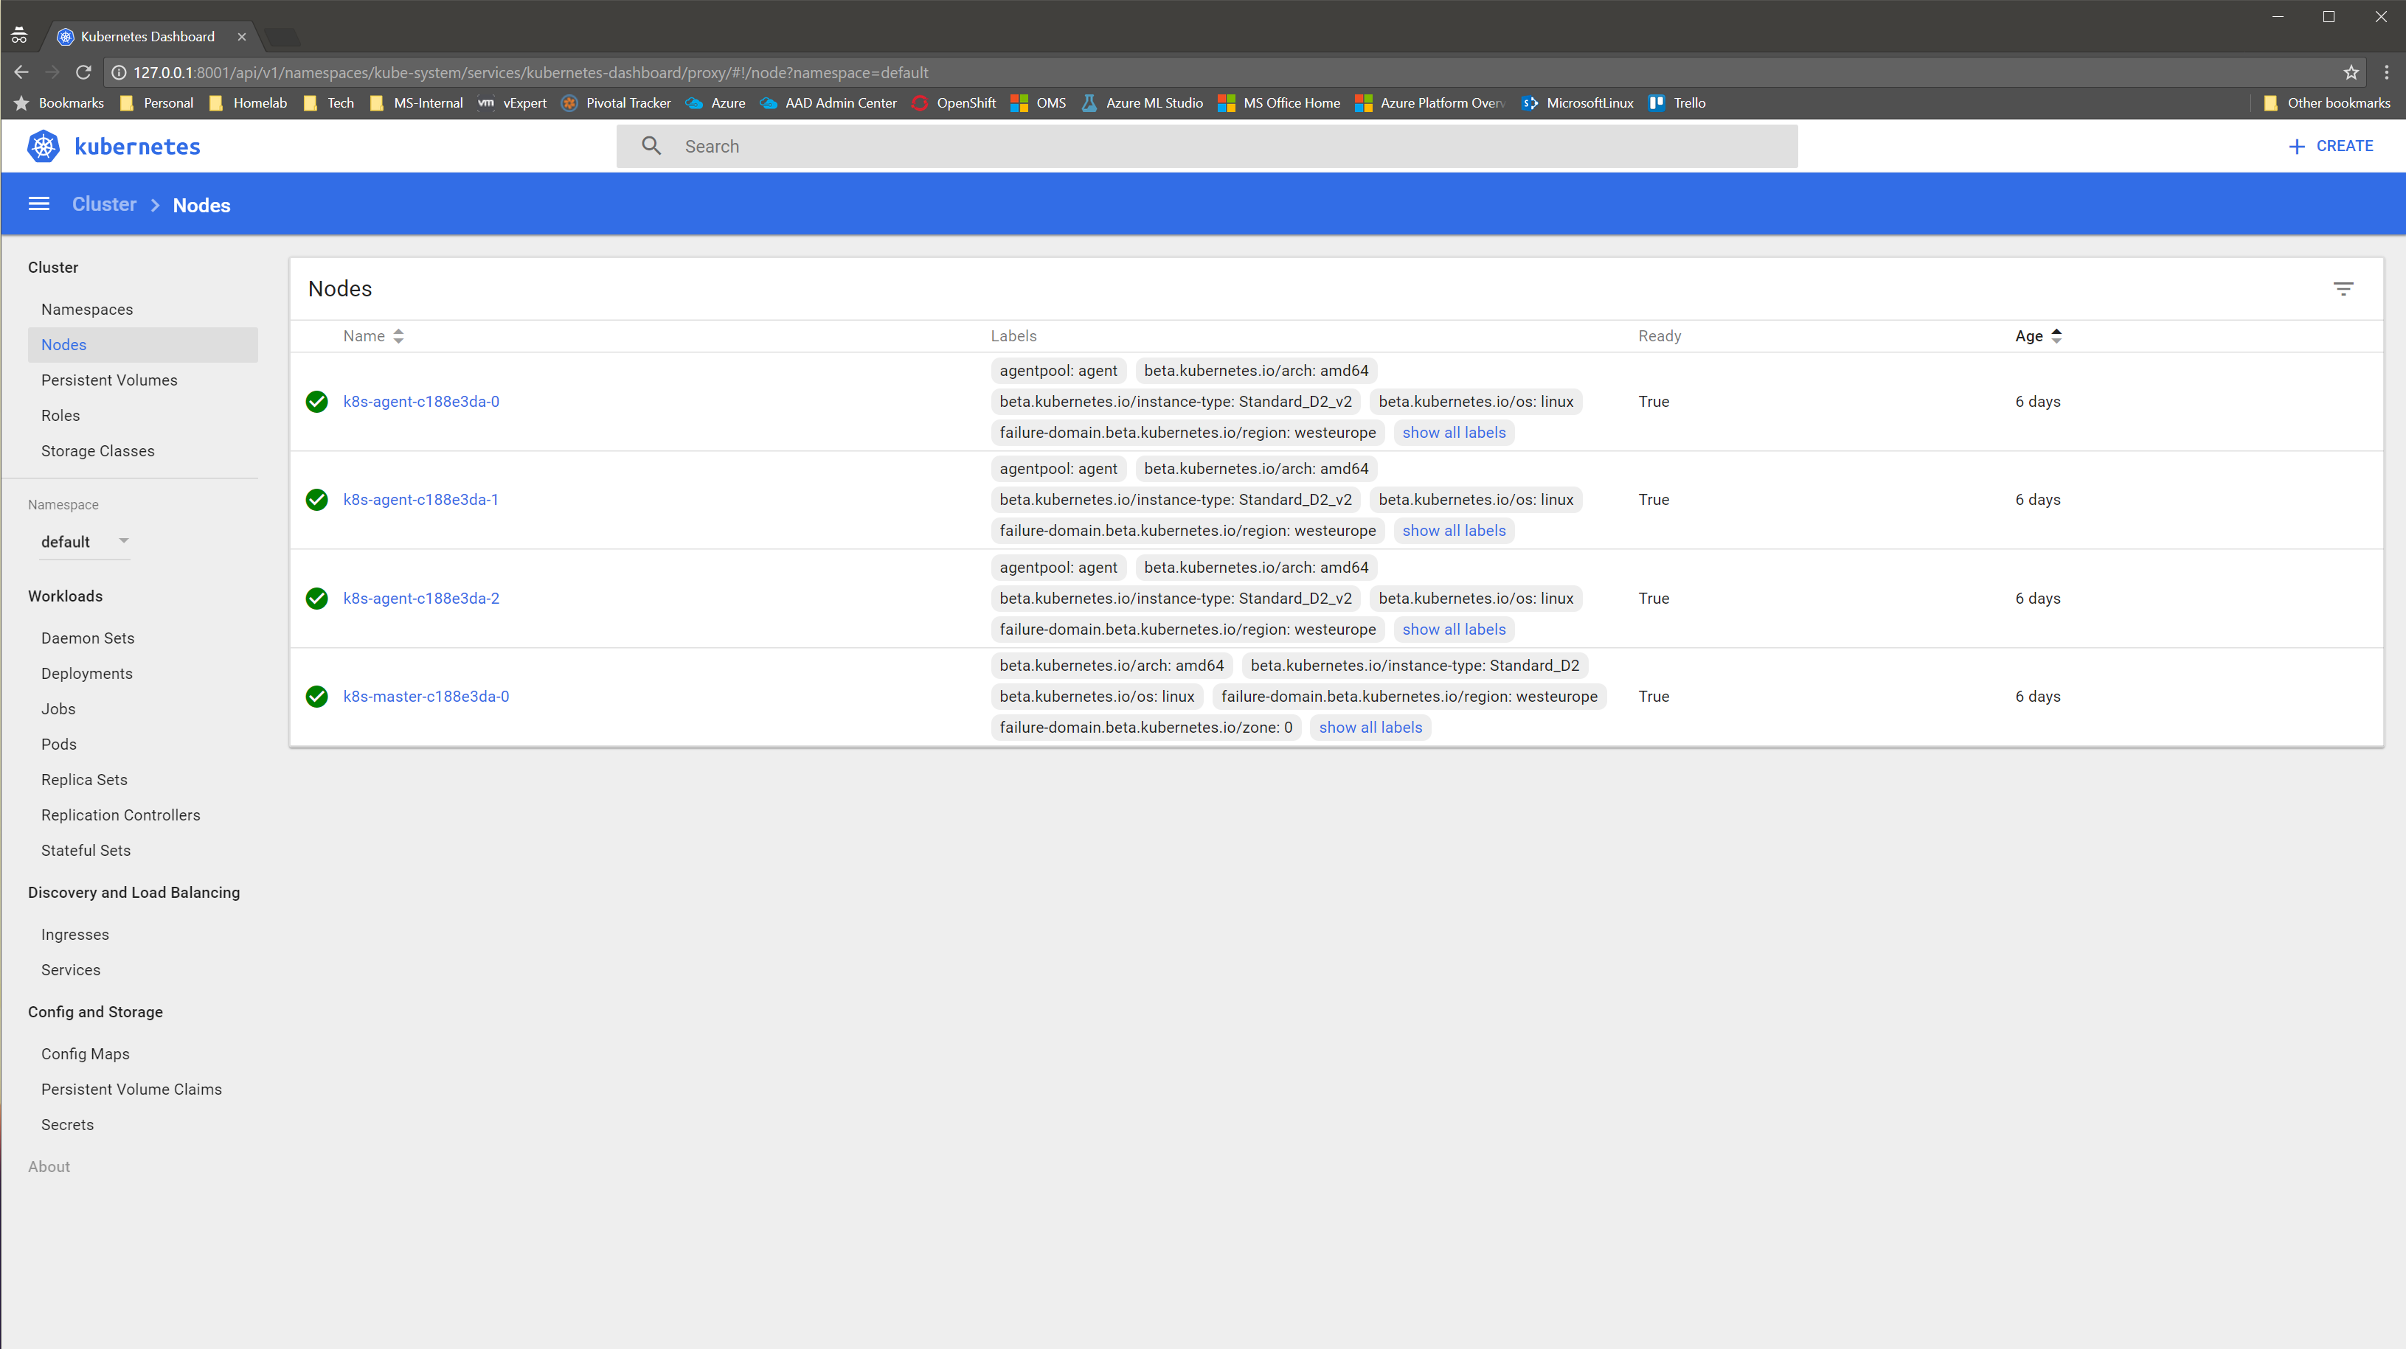
Task: Open Chrome three-dot menu
Action: (x=2386, y=73)
